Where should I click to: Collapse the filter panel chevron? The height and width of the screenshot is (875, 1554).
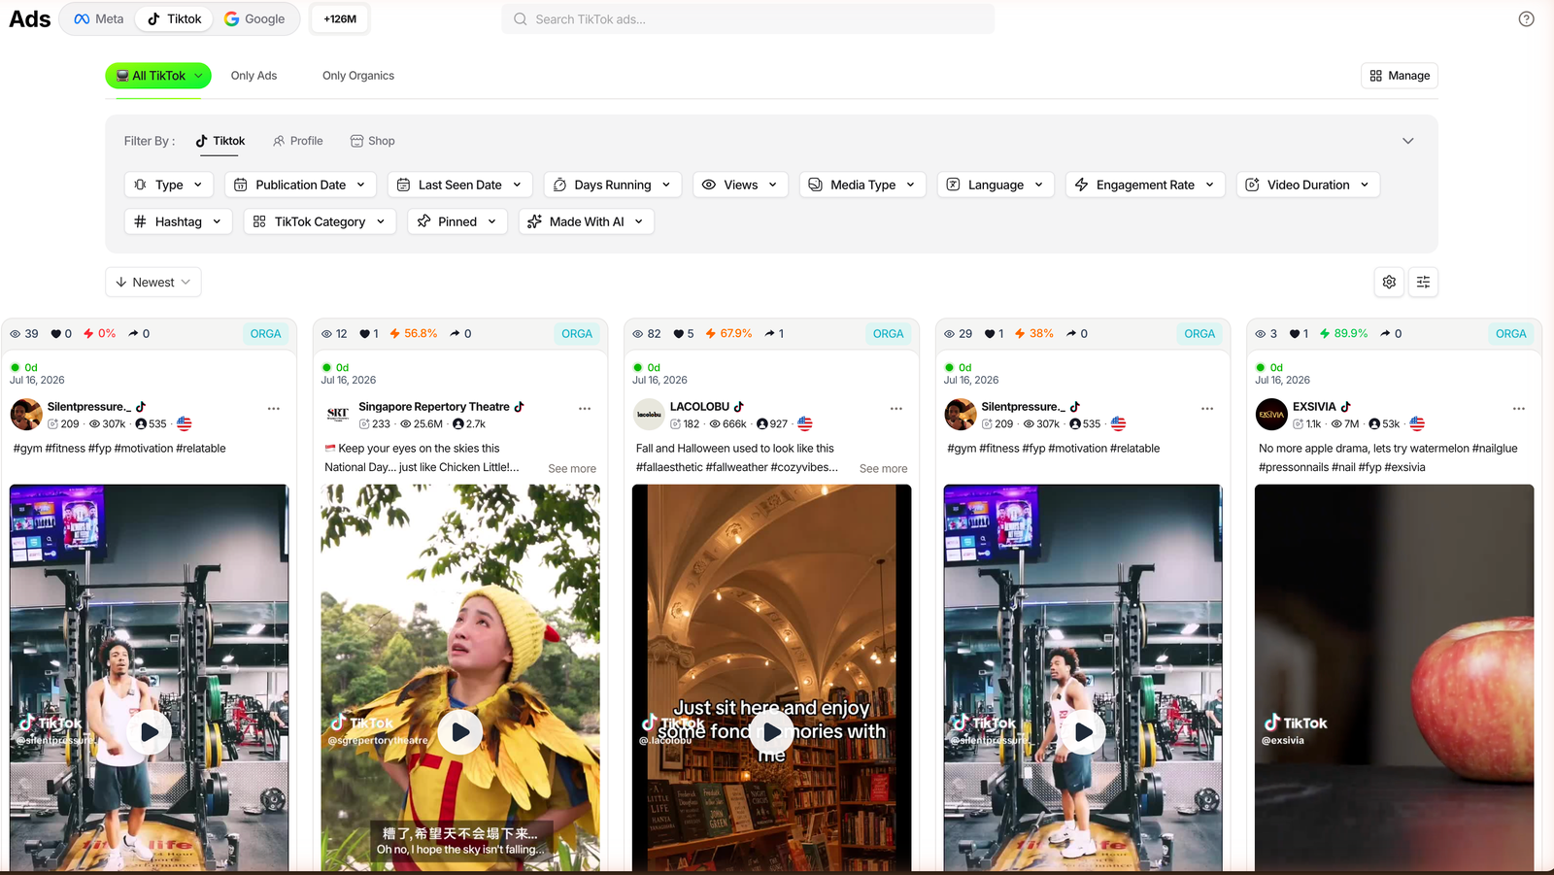[x=1407, y=141]
